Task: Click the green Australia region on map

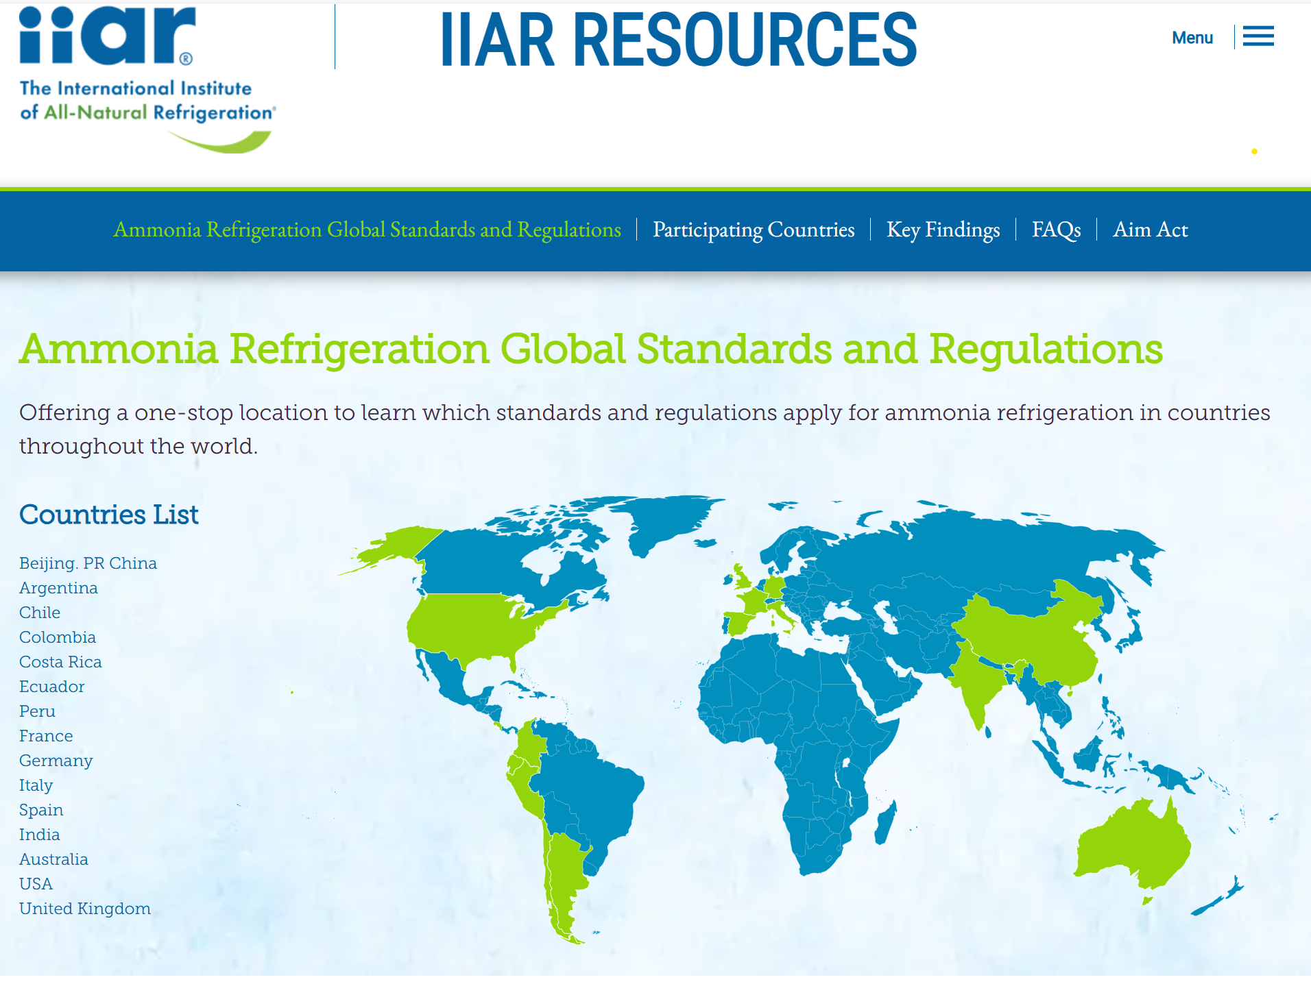Action: pyautogui.click(x=1131, y=846)
